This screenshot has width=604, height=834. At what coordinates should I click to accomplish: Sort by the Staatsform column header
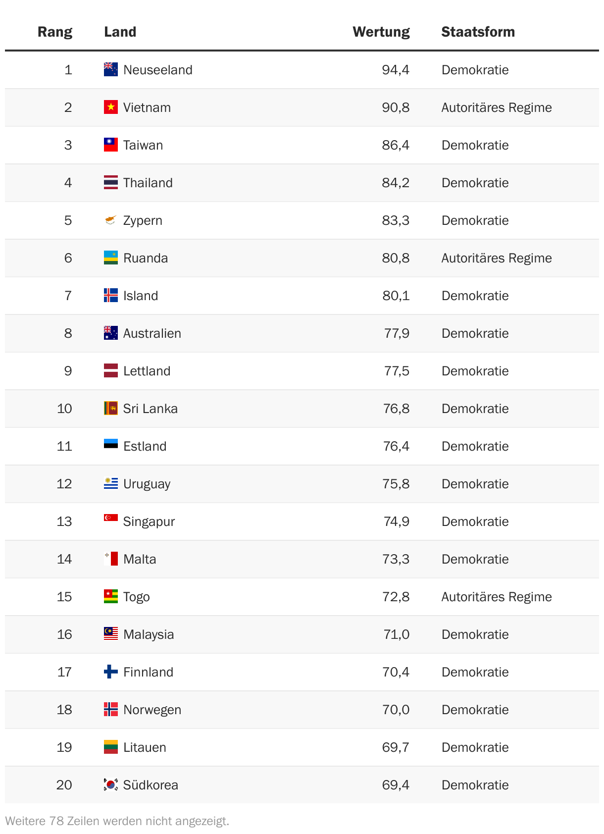pos(478,32)
